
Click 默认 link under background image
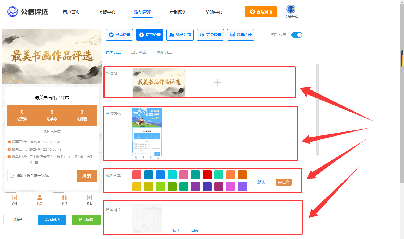[x=176, y=230]
